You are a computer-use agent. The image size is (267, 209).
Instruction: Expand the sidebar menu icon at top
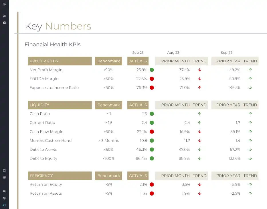click(4, 4)
